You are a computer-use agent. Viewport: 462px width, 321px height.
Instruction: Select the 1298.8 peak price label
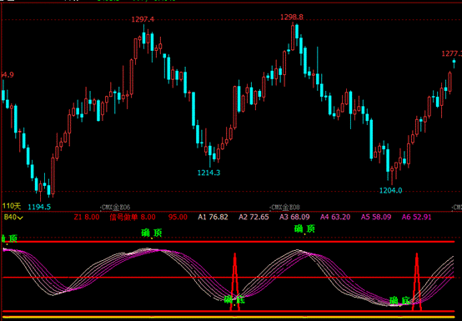292,17
